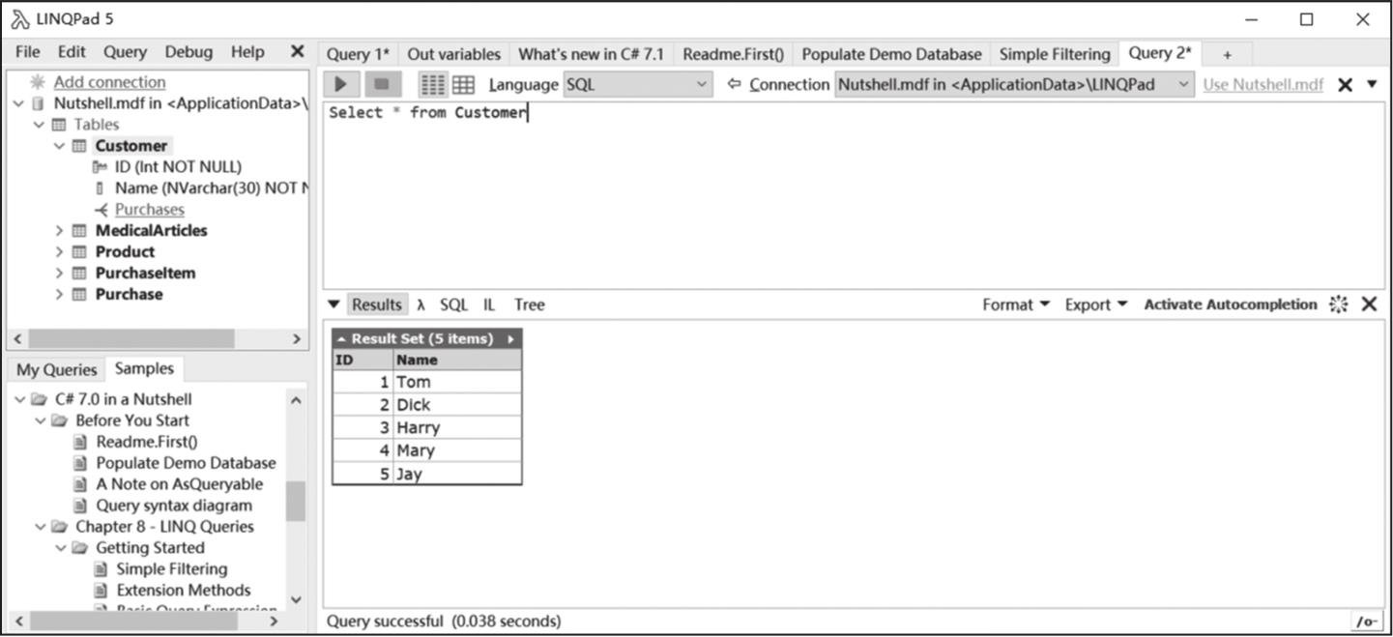
Task: Switch to Populate Demo Database tab
Action: (x=891, y=54)
